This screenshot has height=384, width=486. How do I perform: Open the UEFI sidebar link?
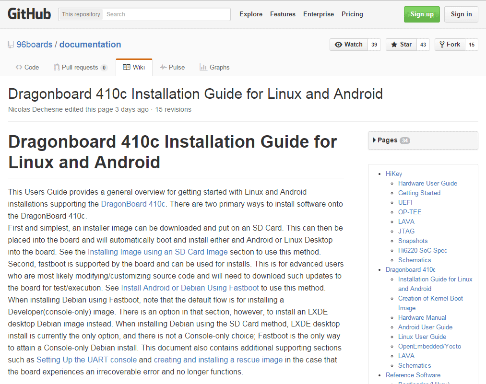pos(405,202)
